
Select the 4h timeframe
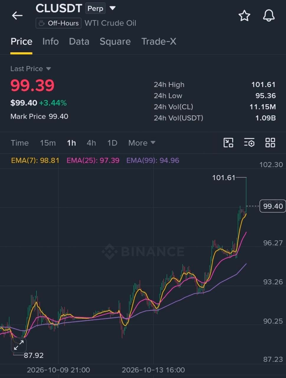pos(91,143)
